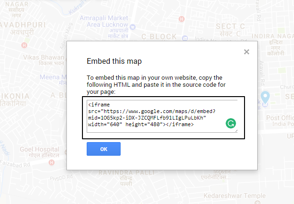Click the blue marker beside C Block
This screenshot has height=204, width=294.
pyautogui.click(x=185, y=38)
